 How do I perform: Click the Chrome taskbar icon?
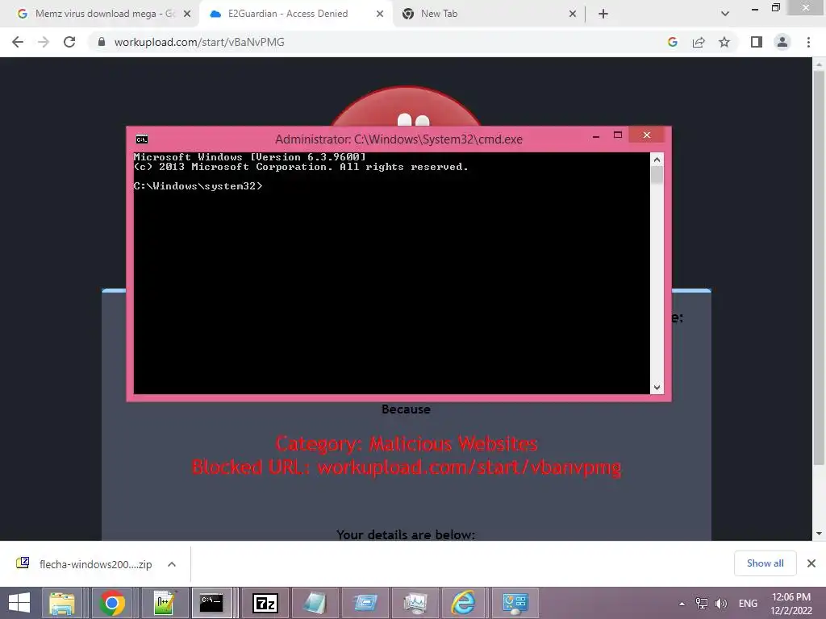coord(111,603)
